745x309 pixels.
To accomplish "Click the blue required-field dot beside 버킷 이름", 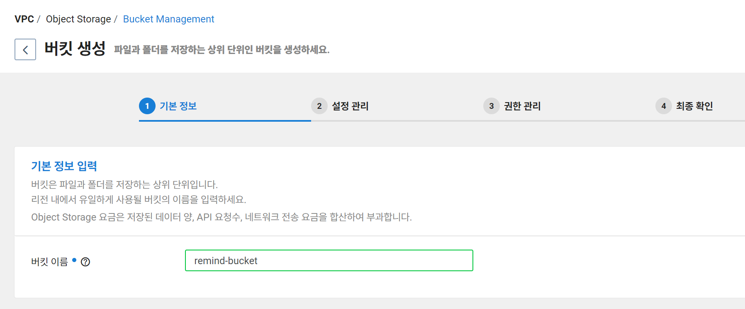I will click(74, 259).
